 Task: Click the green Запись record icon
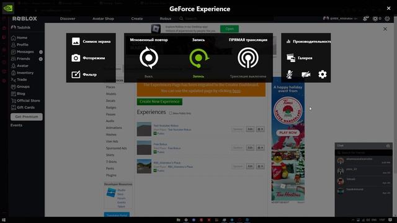198,58
